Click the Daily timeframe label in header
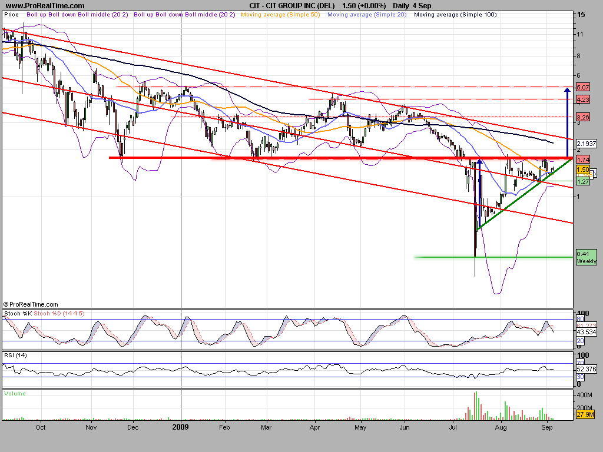Screen dimensions: 603x452 [x=400, y=6]
